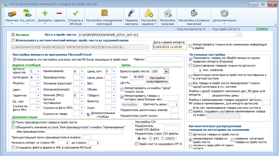Viewport: 279px width, 156px height.
Task: Toggle the Активен checkbox
Action: tap(13, 35)
